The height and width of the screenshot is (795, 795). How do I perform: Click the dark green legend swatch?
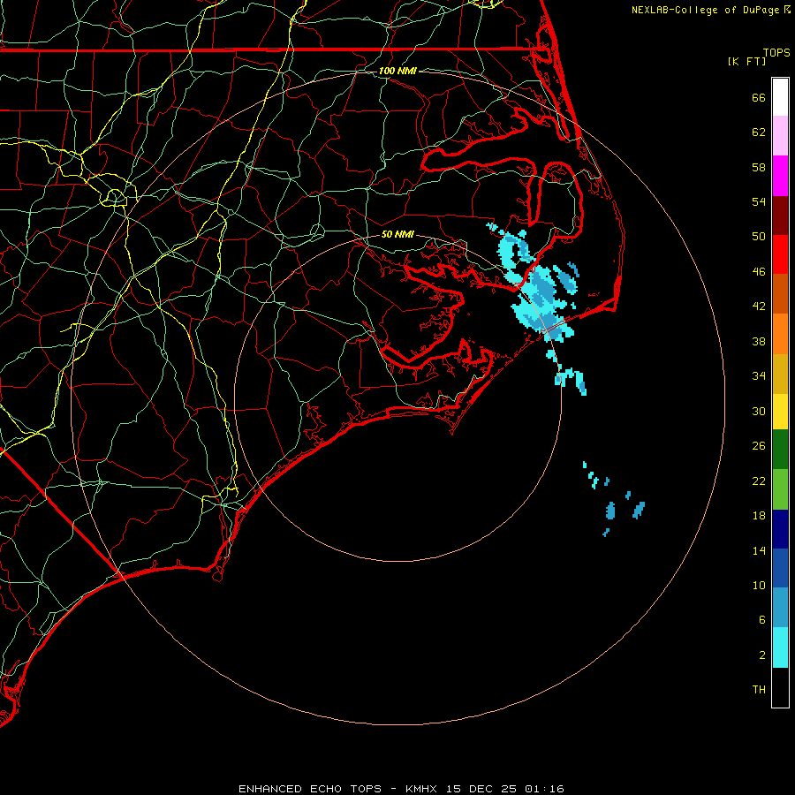pos(780,450)
